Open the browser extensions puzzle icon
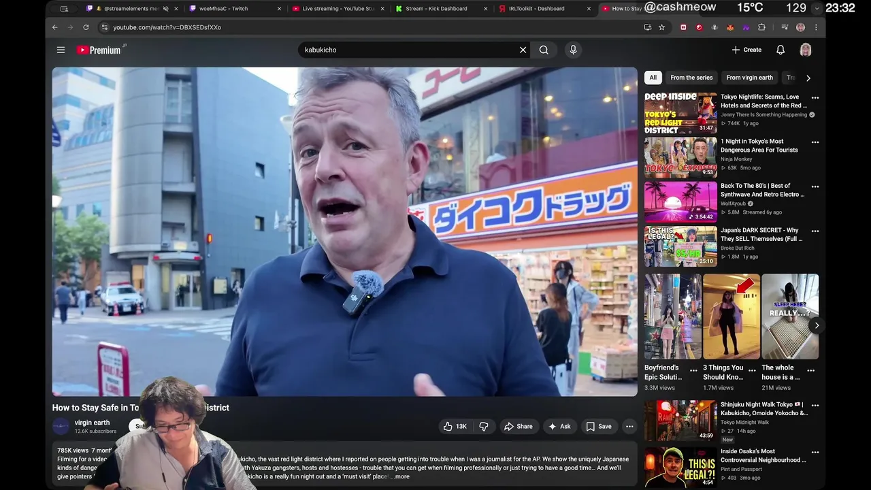Screen dimensions: 871x490 (x=761, y=27)
